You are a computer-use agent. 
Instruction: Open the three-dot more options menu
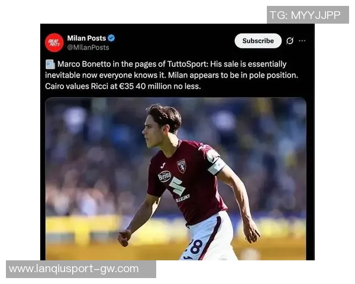pyautogui.click(x=302, y=41)
